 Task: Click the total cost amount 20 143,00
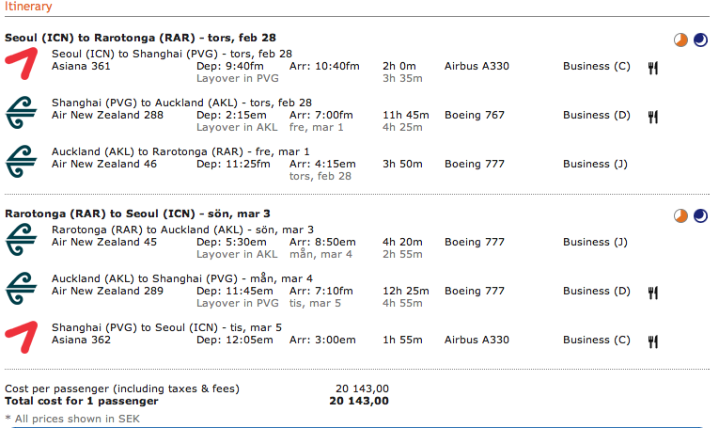[358, 401]
